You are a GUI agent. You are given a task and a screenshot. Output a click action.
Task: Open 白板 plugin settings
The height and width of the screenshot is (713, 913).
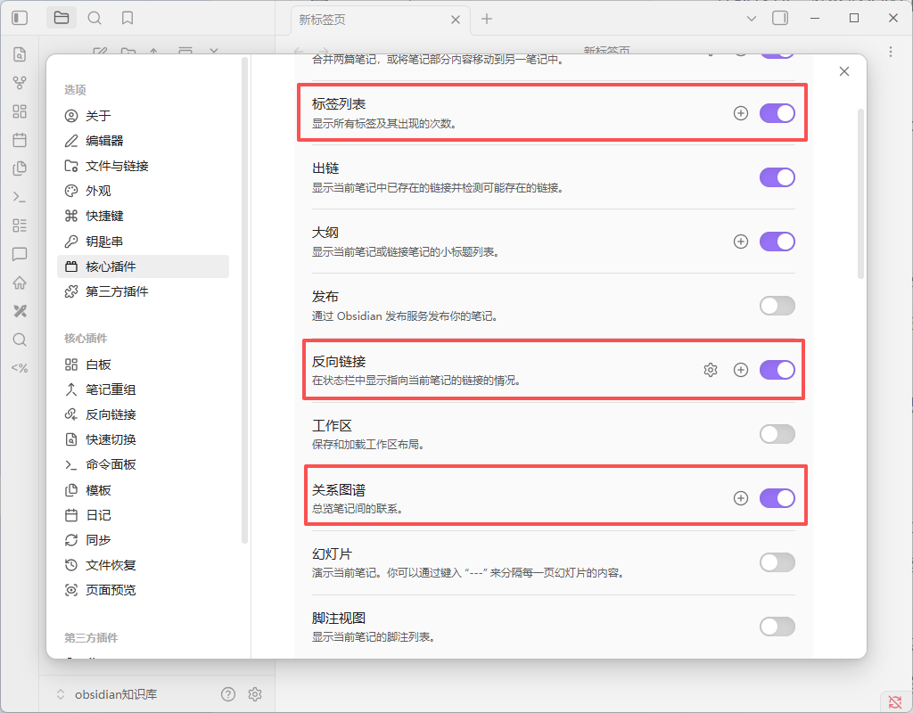tap(144, 365)
